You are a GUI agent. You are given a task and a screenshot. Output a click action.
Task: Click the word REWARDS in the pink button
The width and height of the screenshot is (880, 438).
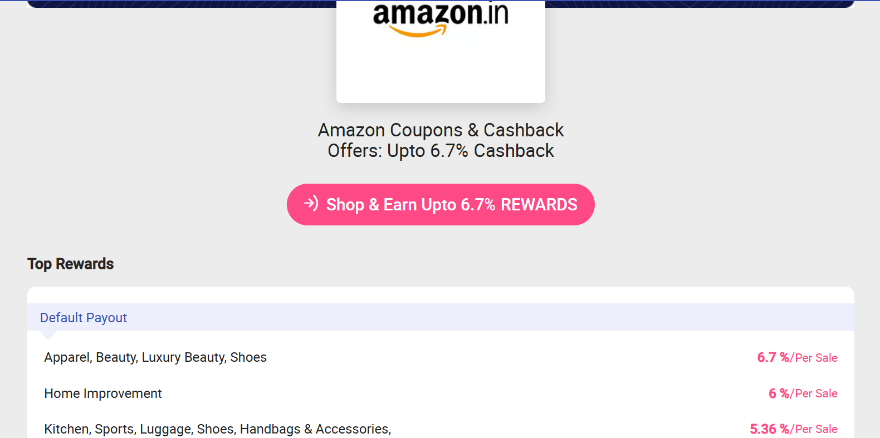539,205
